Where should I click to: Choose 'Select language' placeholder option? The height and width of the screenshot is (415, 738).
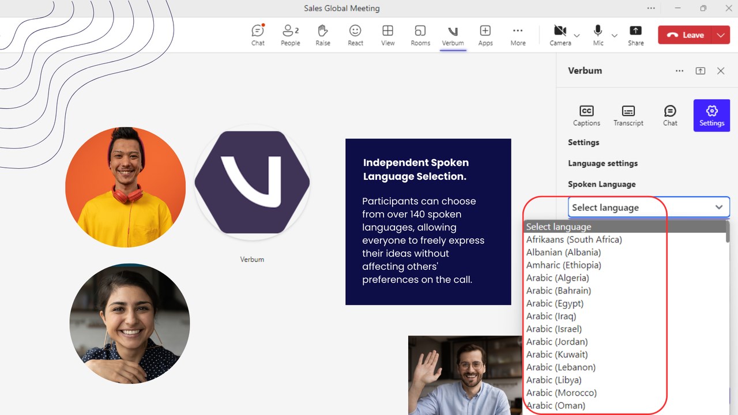(626, 227)
